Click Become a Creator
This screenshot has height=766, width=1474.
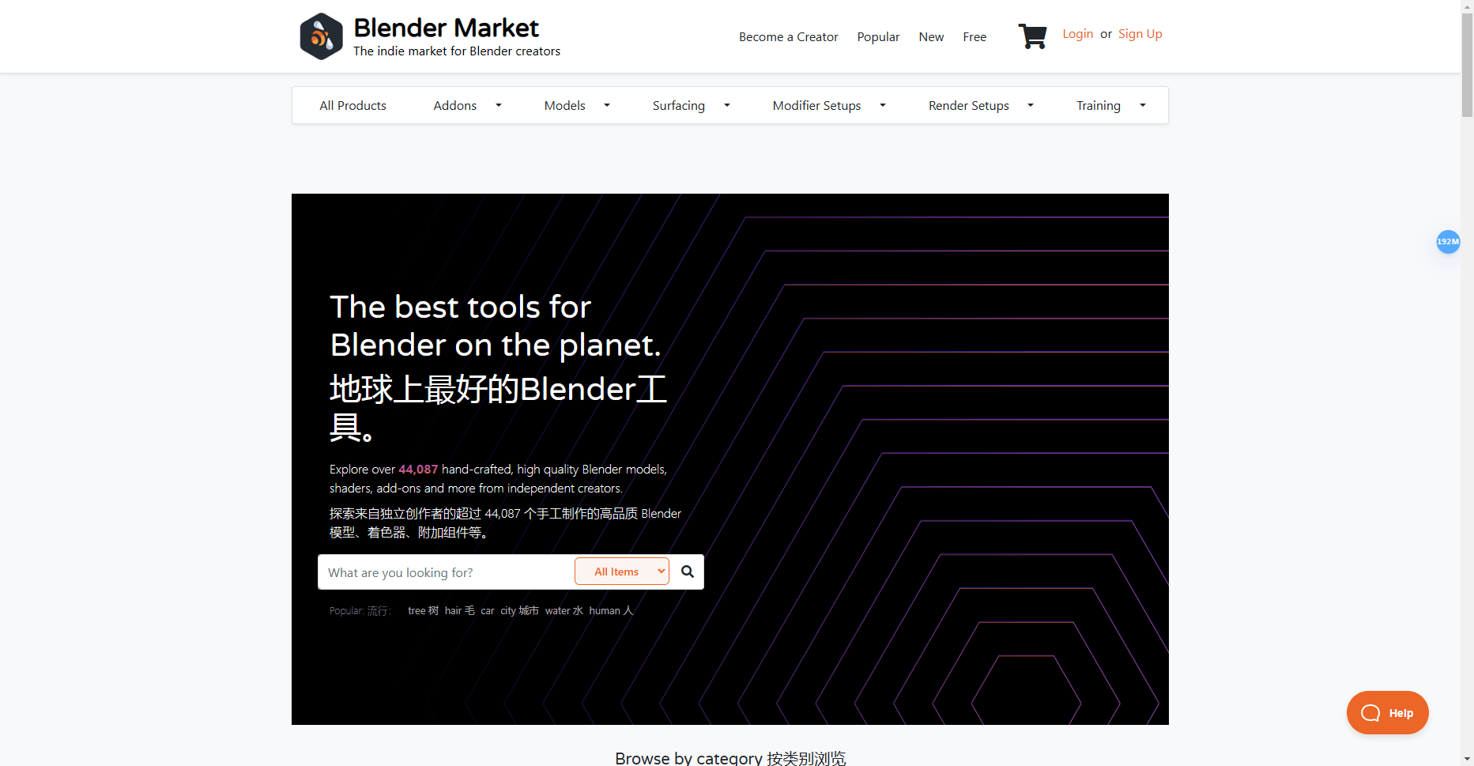(788, 36)
